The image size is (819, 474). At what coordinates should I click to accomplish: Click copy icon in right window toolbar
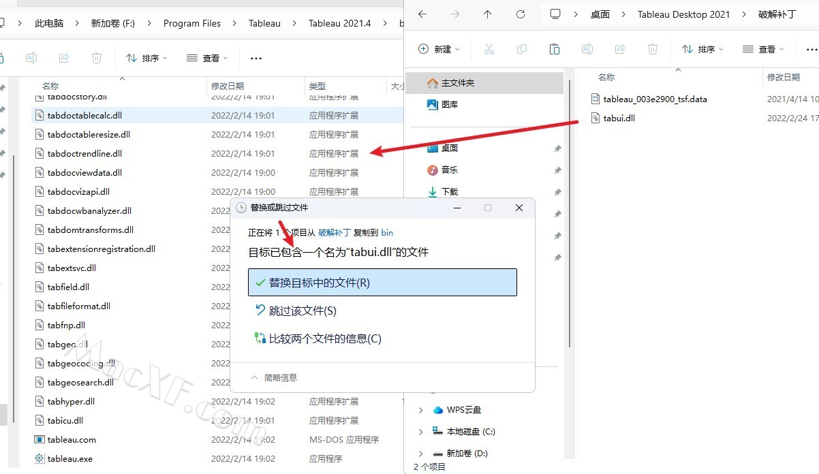522,49
